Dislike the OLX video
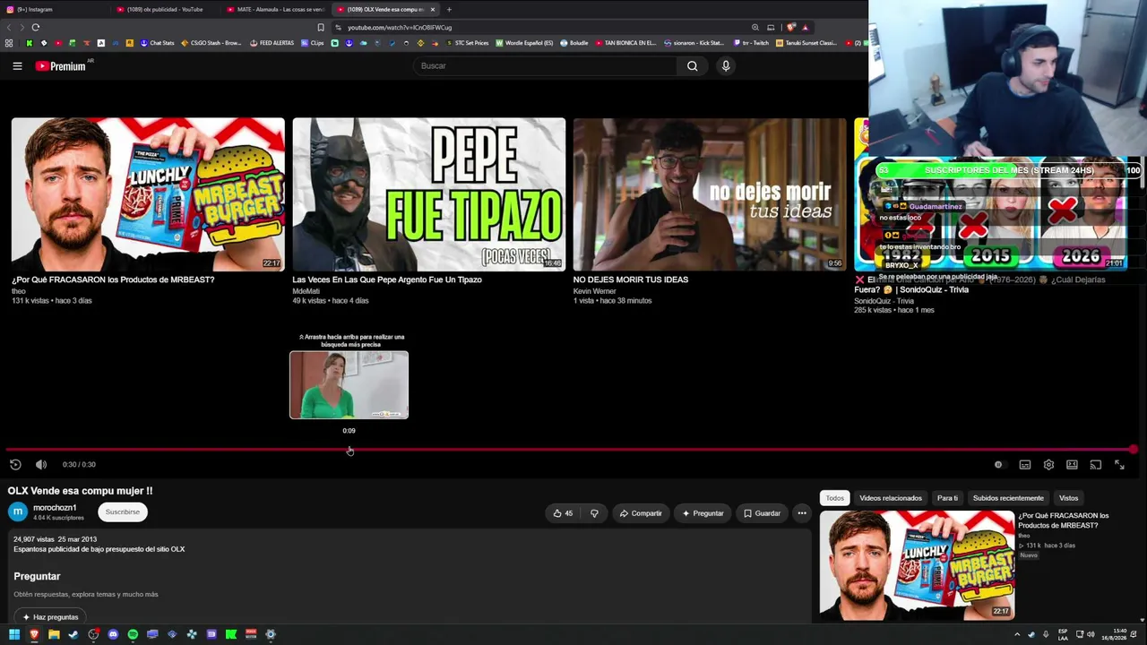 pyautogui.click(x=594, y=513)
